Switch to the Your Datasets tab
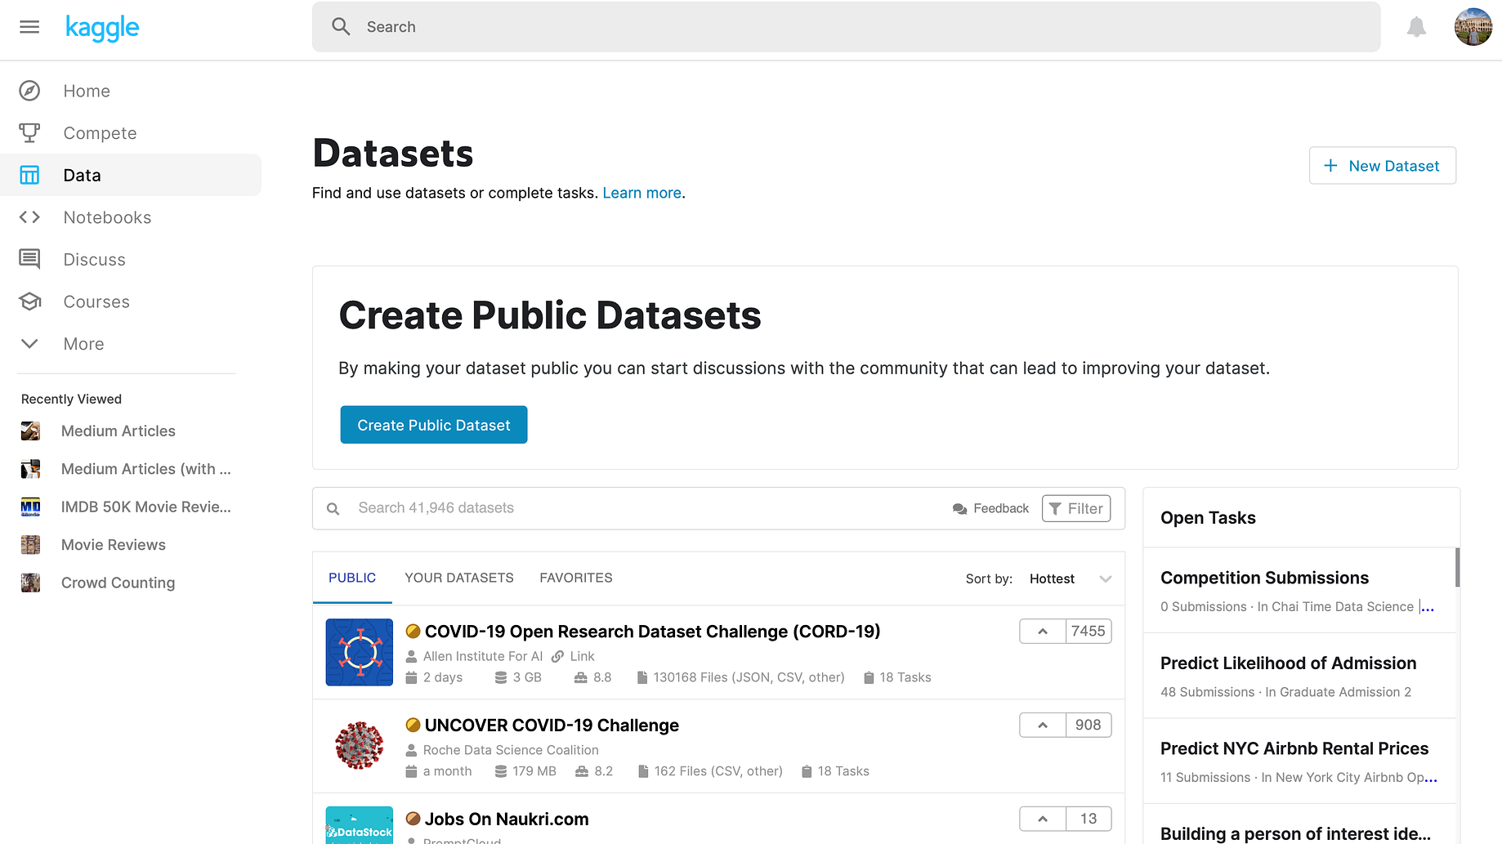This screenshot has width=1502, height=844. [459, 578]
